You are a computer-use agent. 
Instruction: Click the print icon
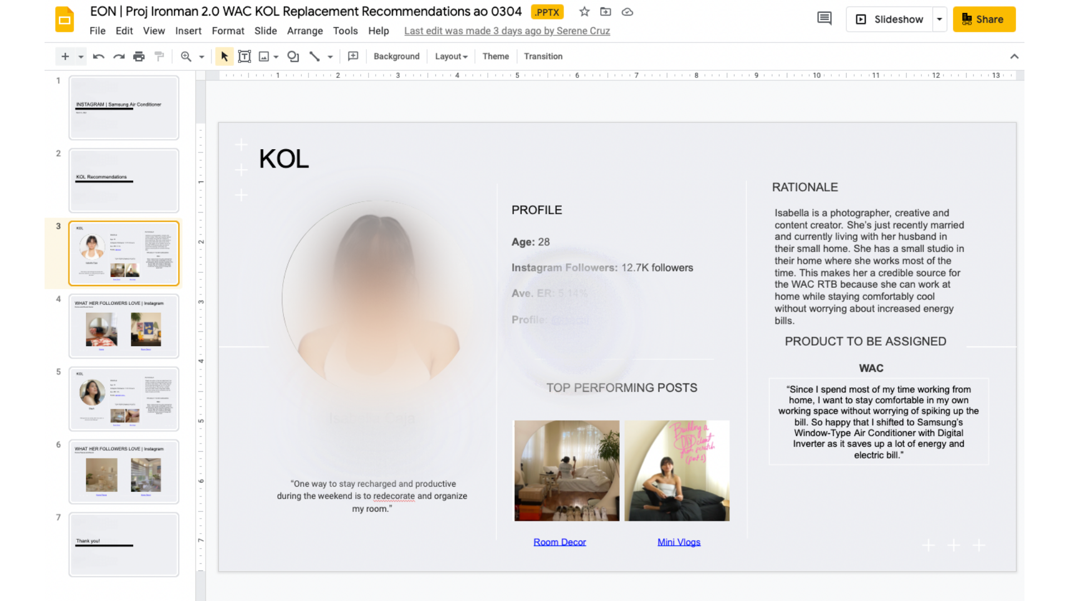pyautogui.click(x=139, y=56)
